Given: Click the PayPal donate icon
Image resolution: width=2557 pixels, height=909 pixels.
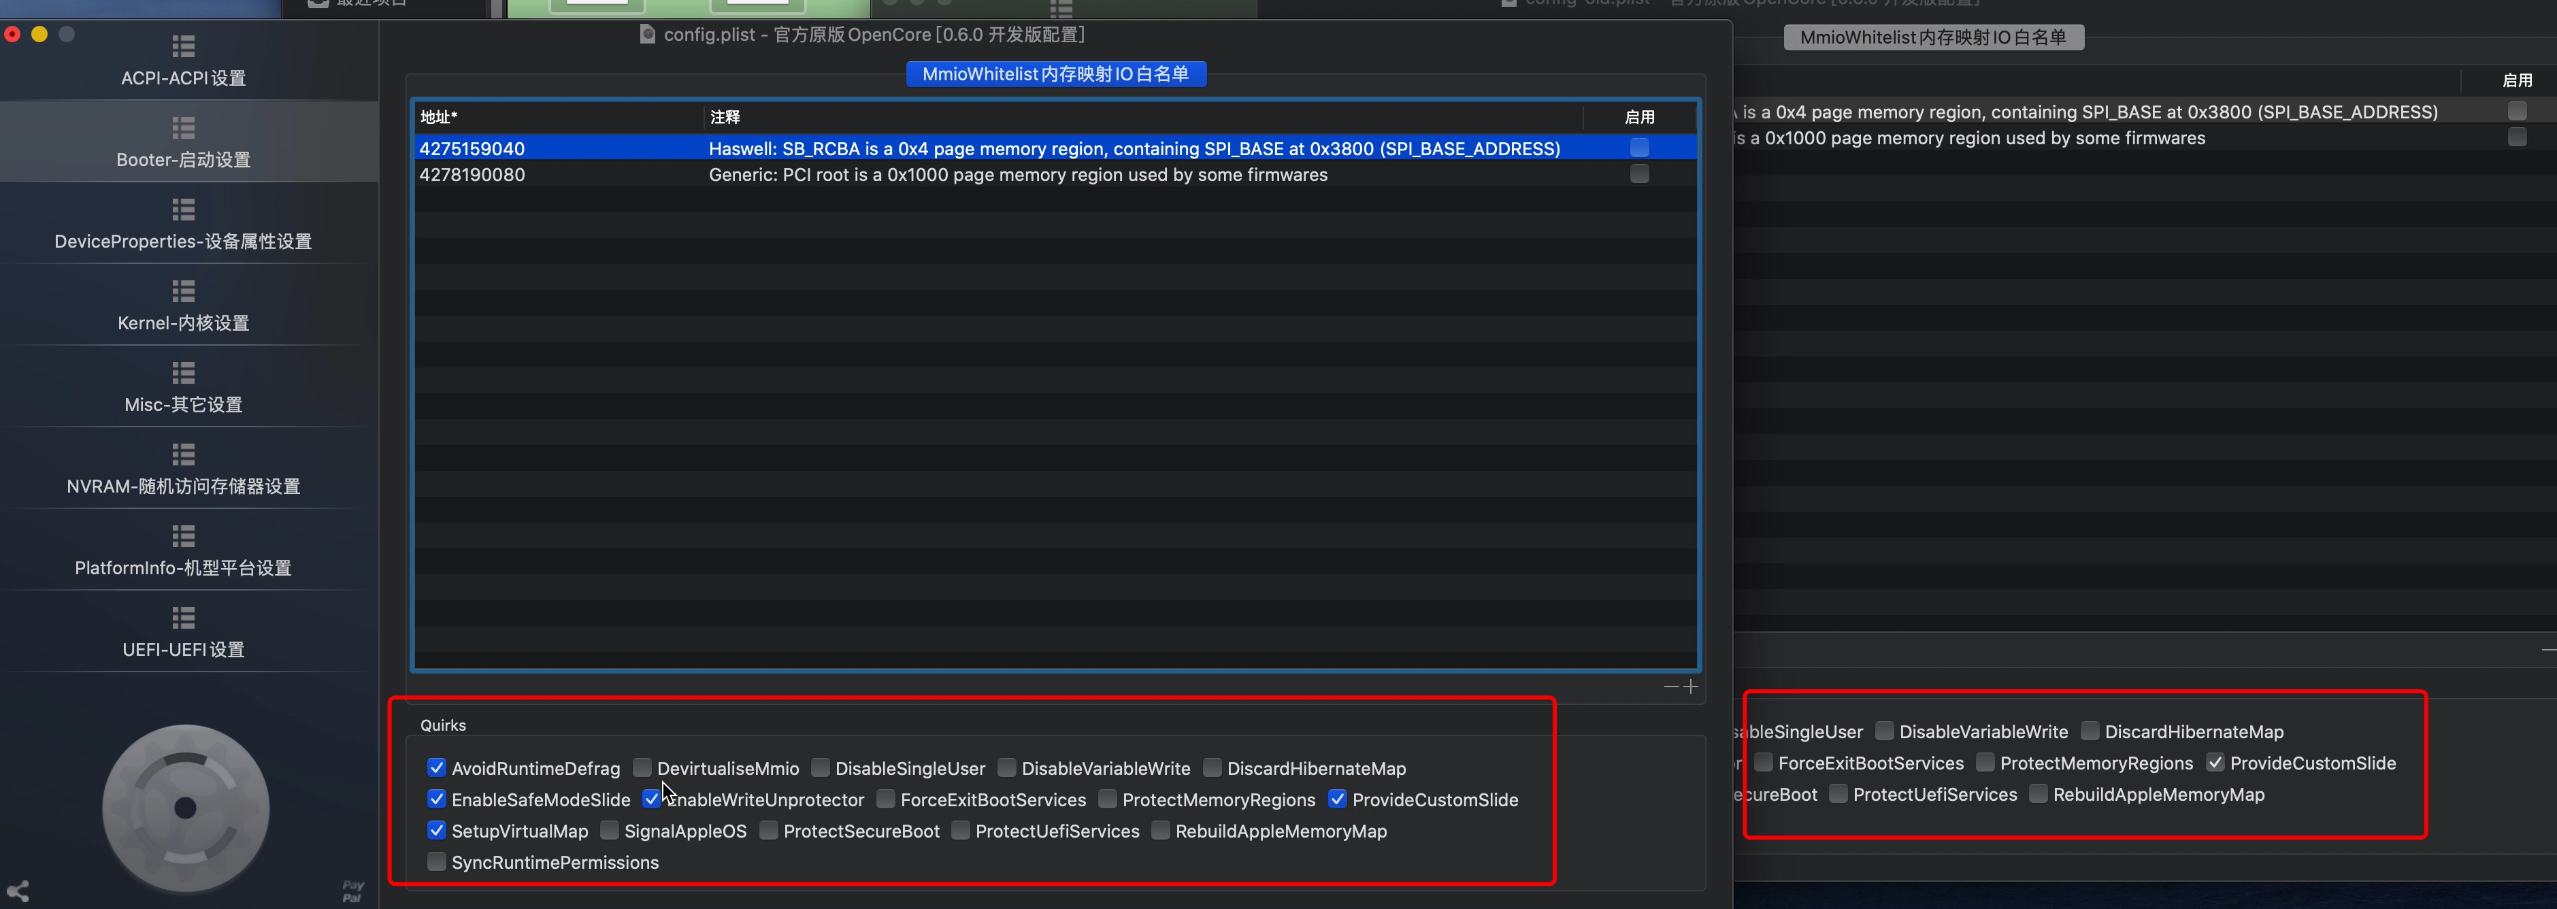Looking at the screenshot, I should pos(352,890).
